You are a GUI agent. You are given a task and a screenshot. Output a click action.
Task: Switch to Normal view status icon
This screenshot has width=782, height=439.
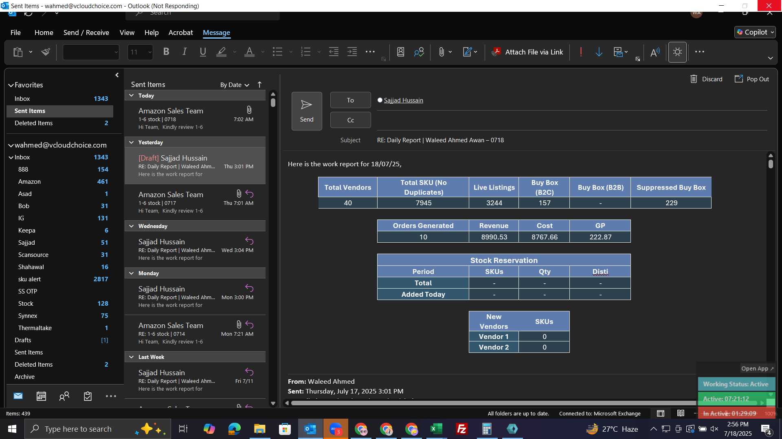661,413
